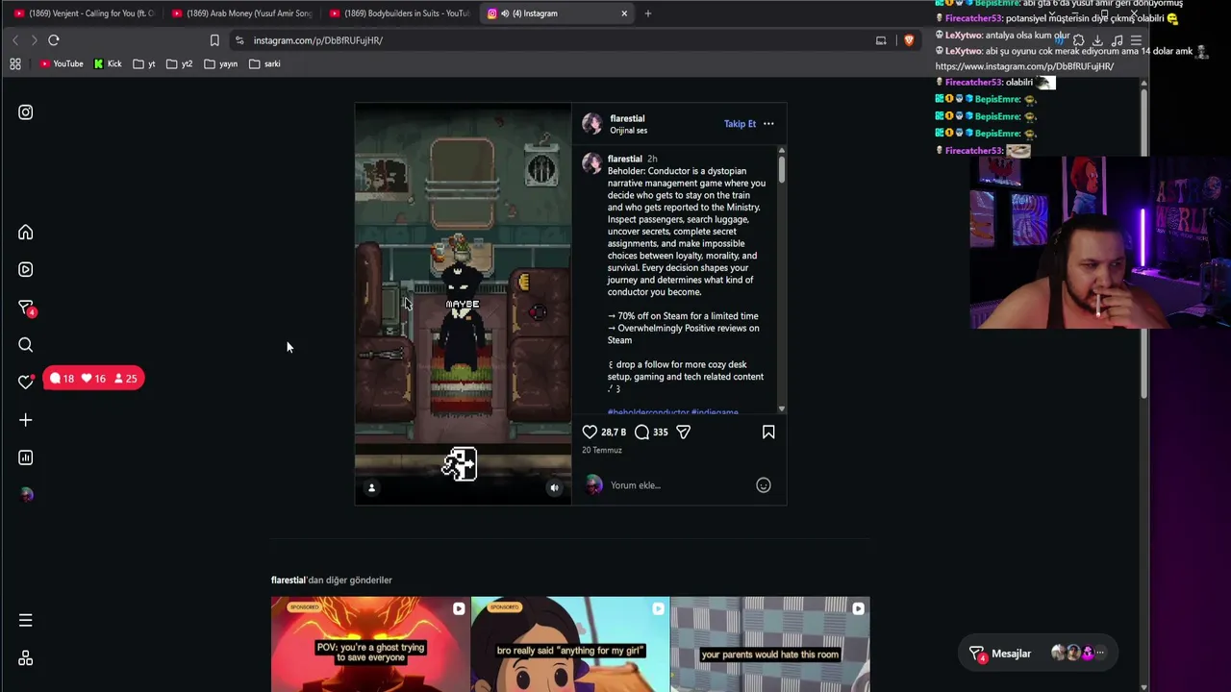The height and width of the screenshot is (692, 1231).
Task: Open the browser downloads icon
Action: pyautogui.click(x=1097, y=40)
